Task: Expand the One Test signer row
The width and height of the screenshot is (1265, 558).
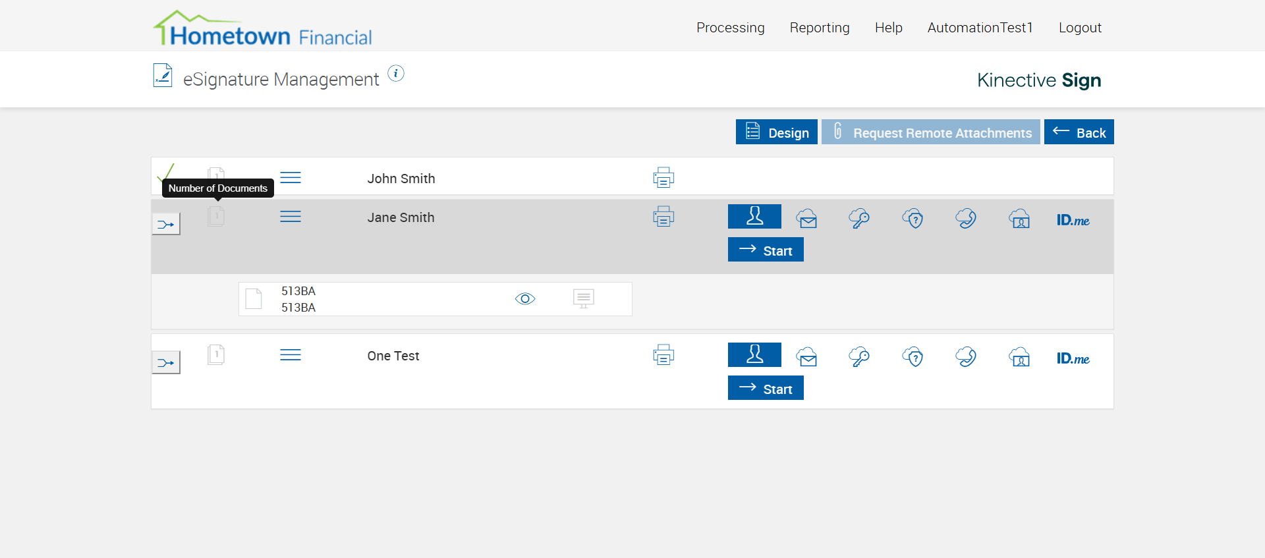Action: coord(166,362)
